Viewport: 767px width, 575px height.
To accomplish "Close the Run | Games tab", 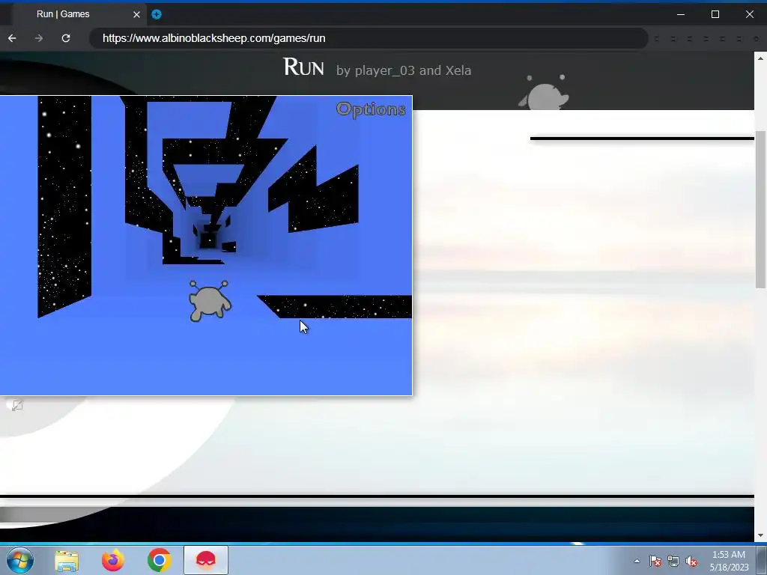I will [136, 15].
